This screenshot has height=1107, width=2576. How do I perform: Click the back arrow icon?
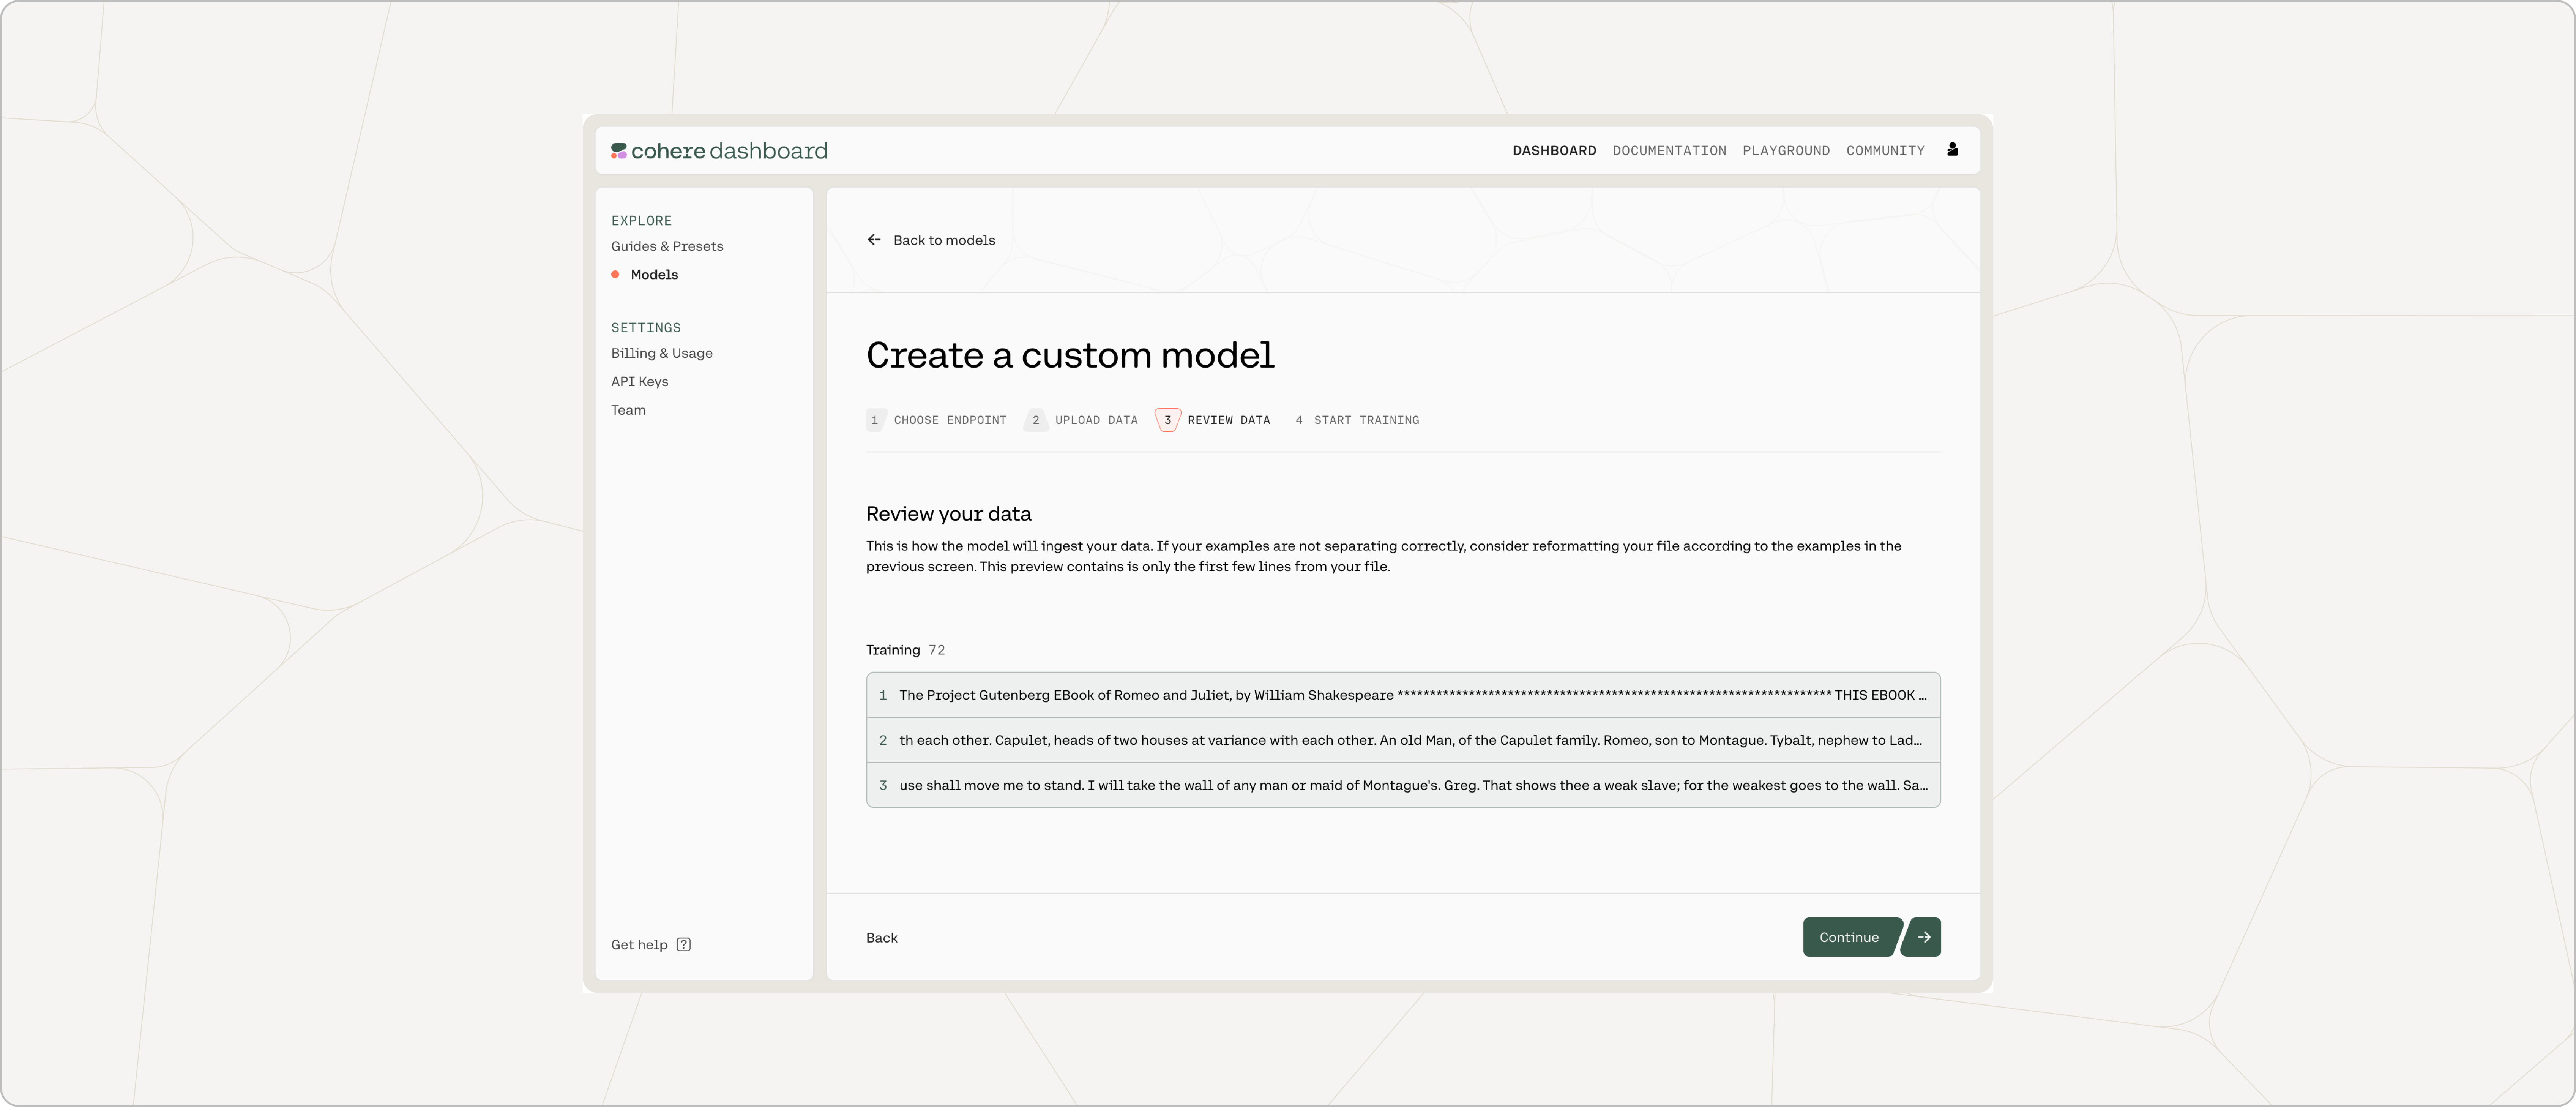tap(874, 240)
